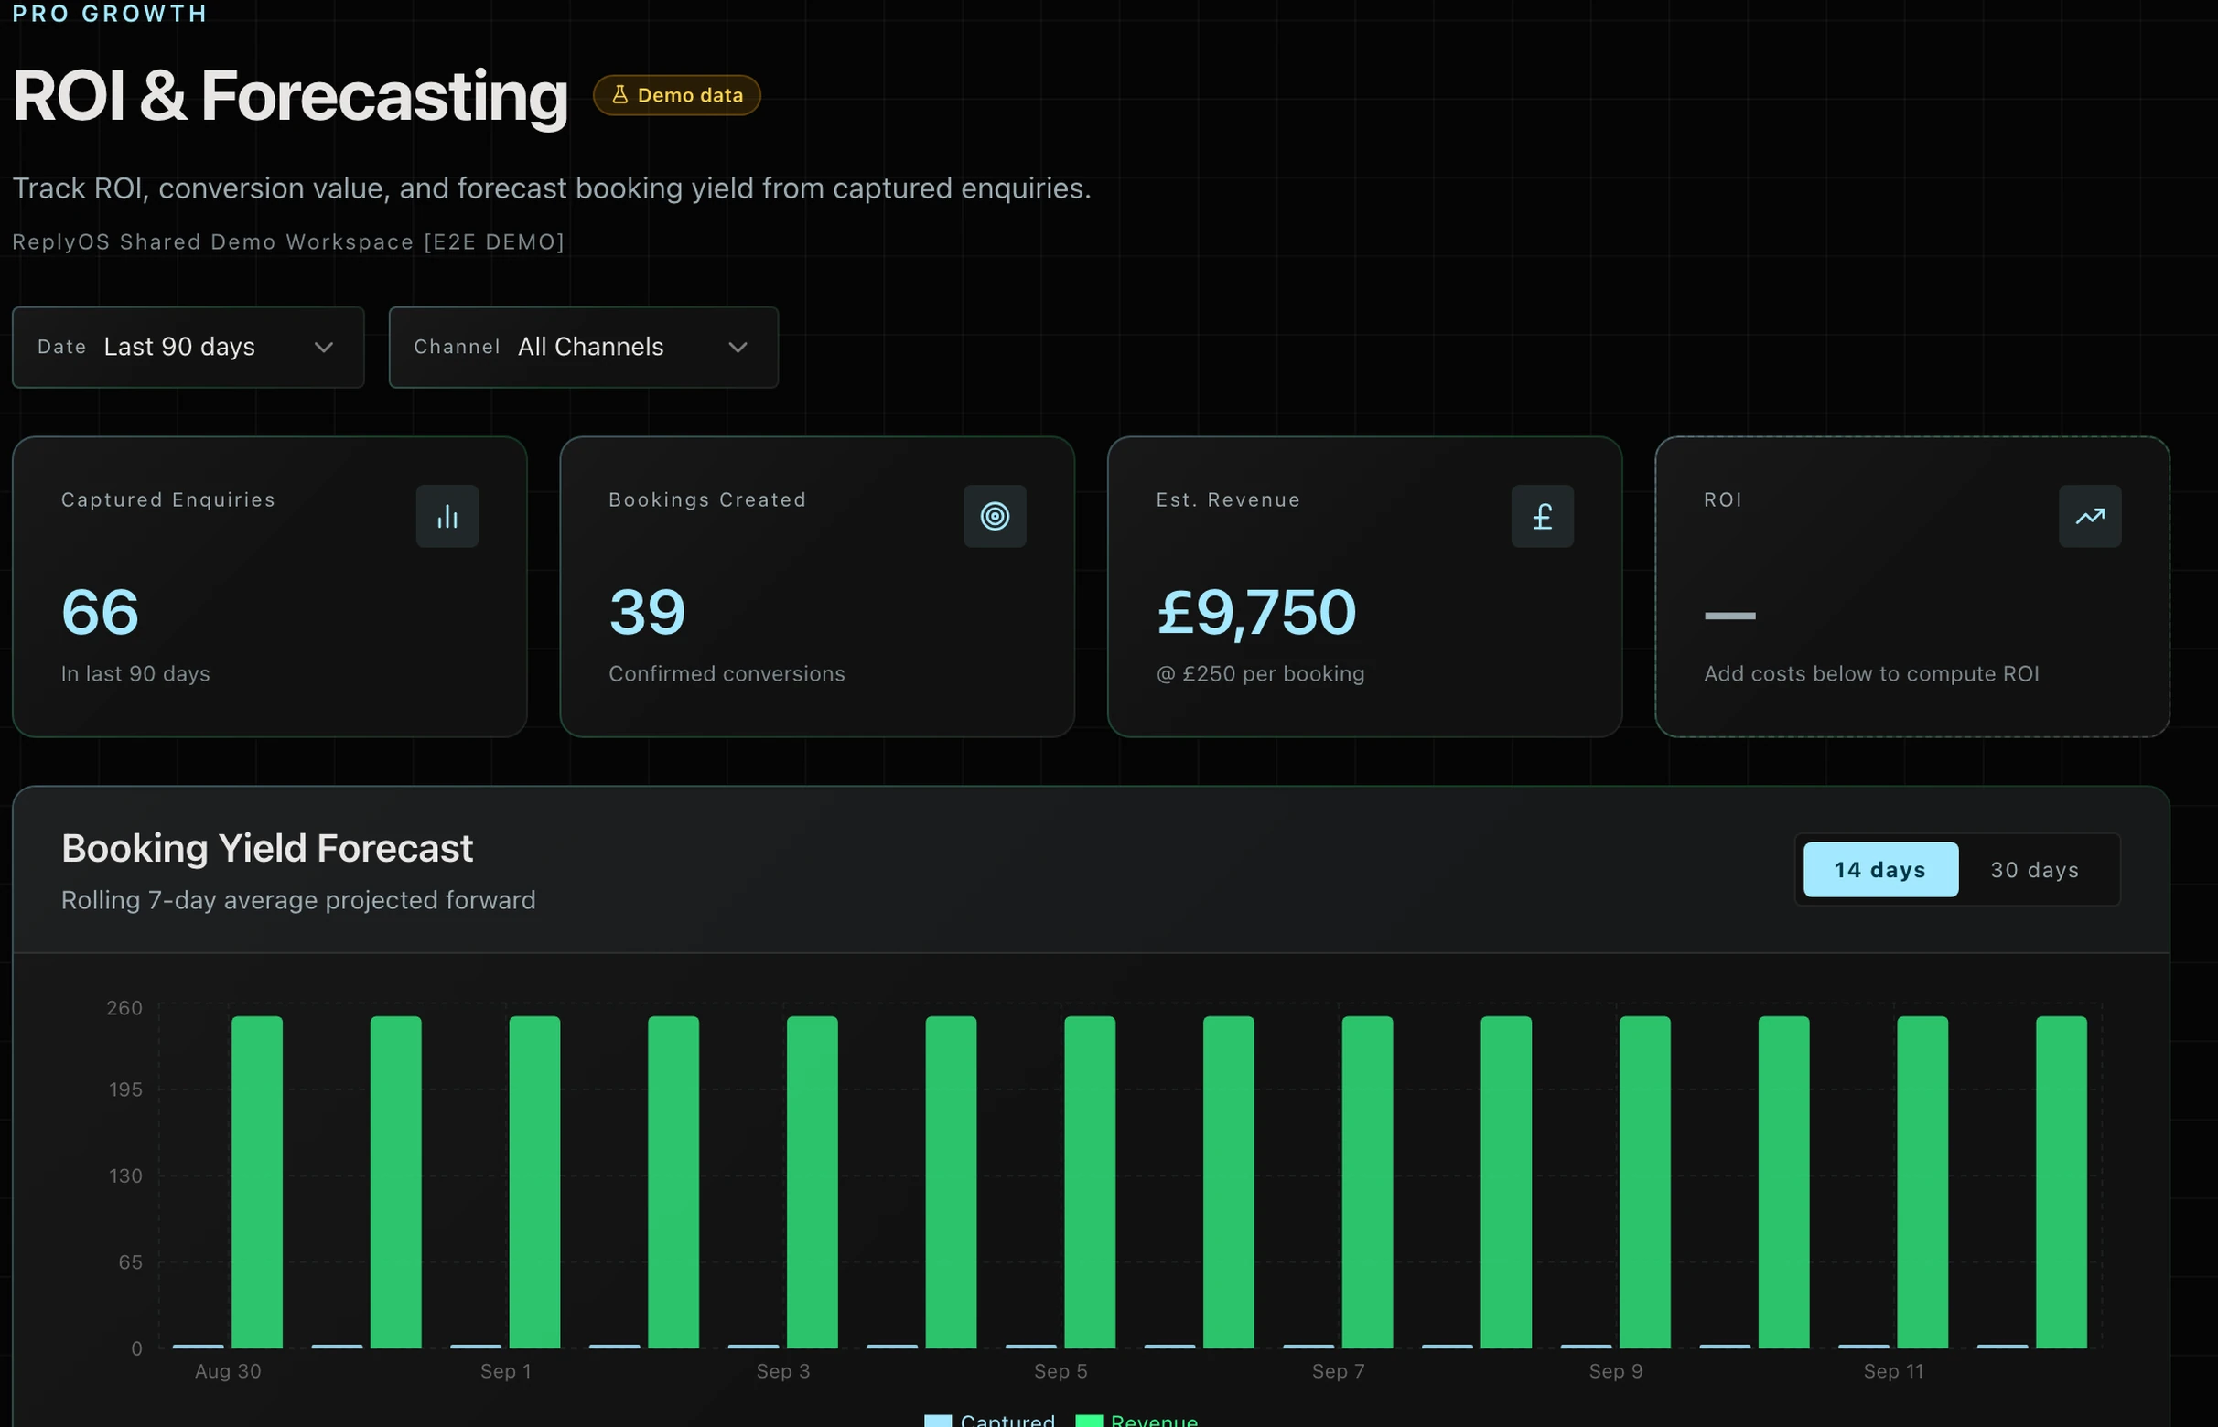
Task: Click the 39 bookings created value
Action: click(647, 613)
